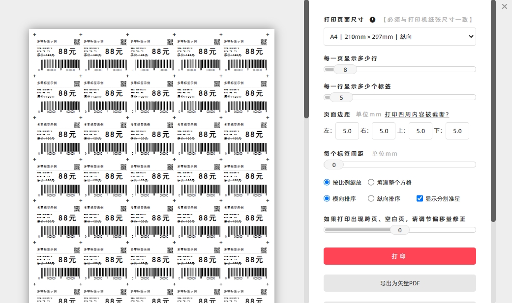This screenshot has width=512, height=303.
Task: Click the settings panel vertical scrollbar
Action: [493, 111]
